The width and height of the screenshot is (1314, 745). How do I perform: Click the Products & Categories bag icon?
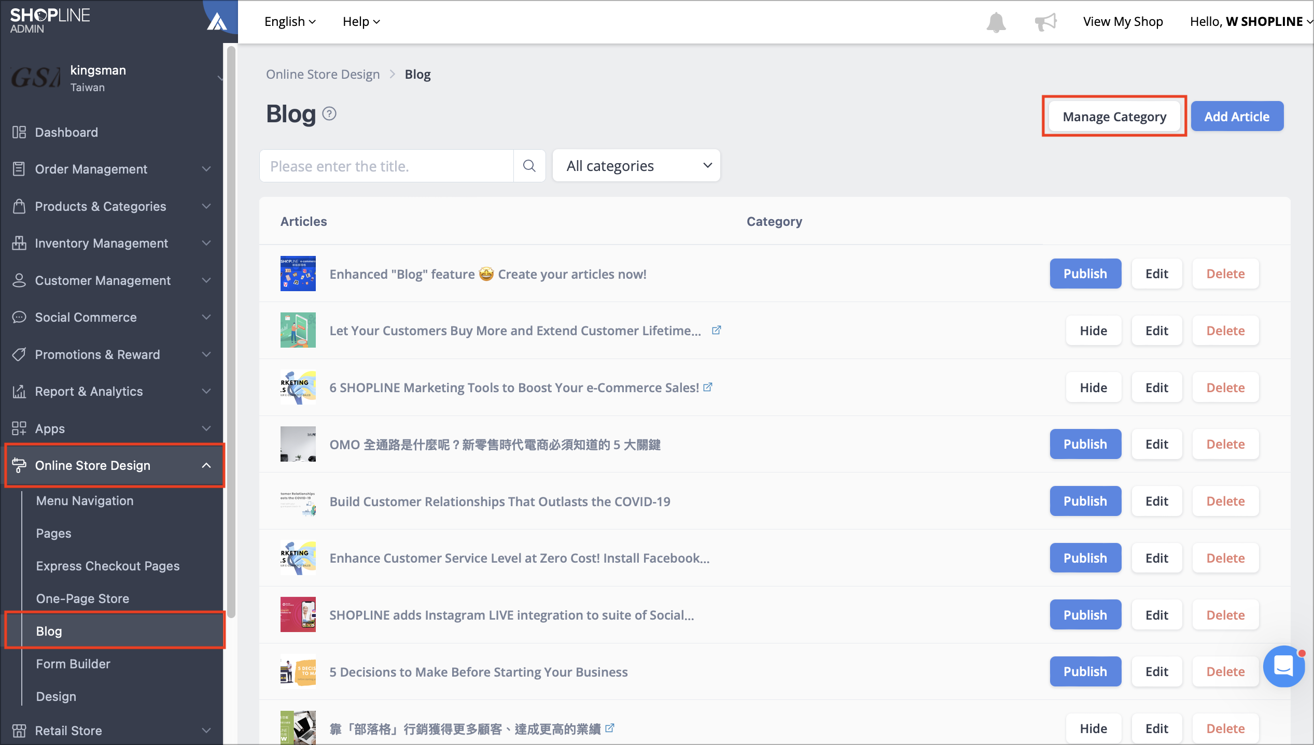[x=19, y=206]
